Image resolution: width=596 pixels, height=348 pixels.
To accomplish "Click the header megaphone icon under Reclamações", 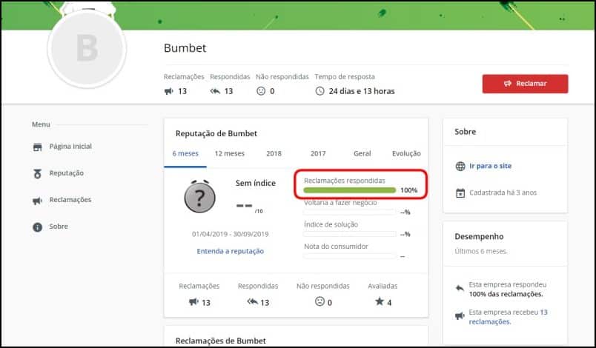I will [x=168, y=91].
